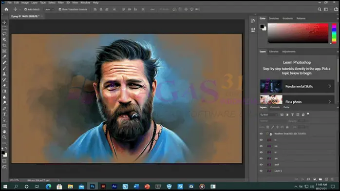
Task: Expand the Fundamental Skills tutorial chevron
Action: click(330, 86)
